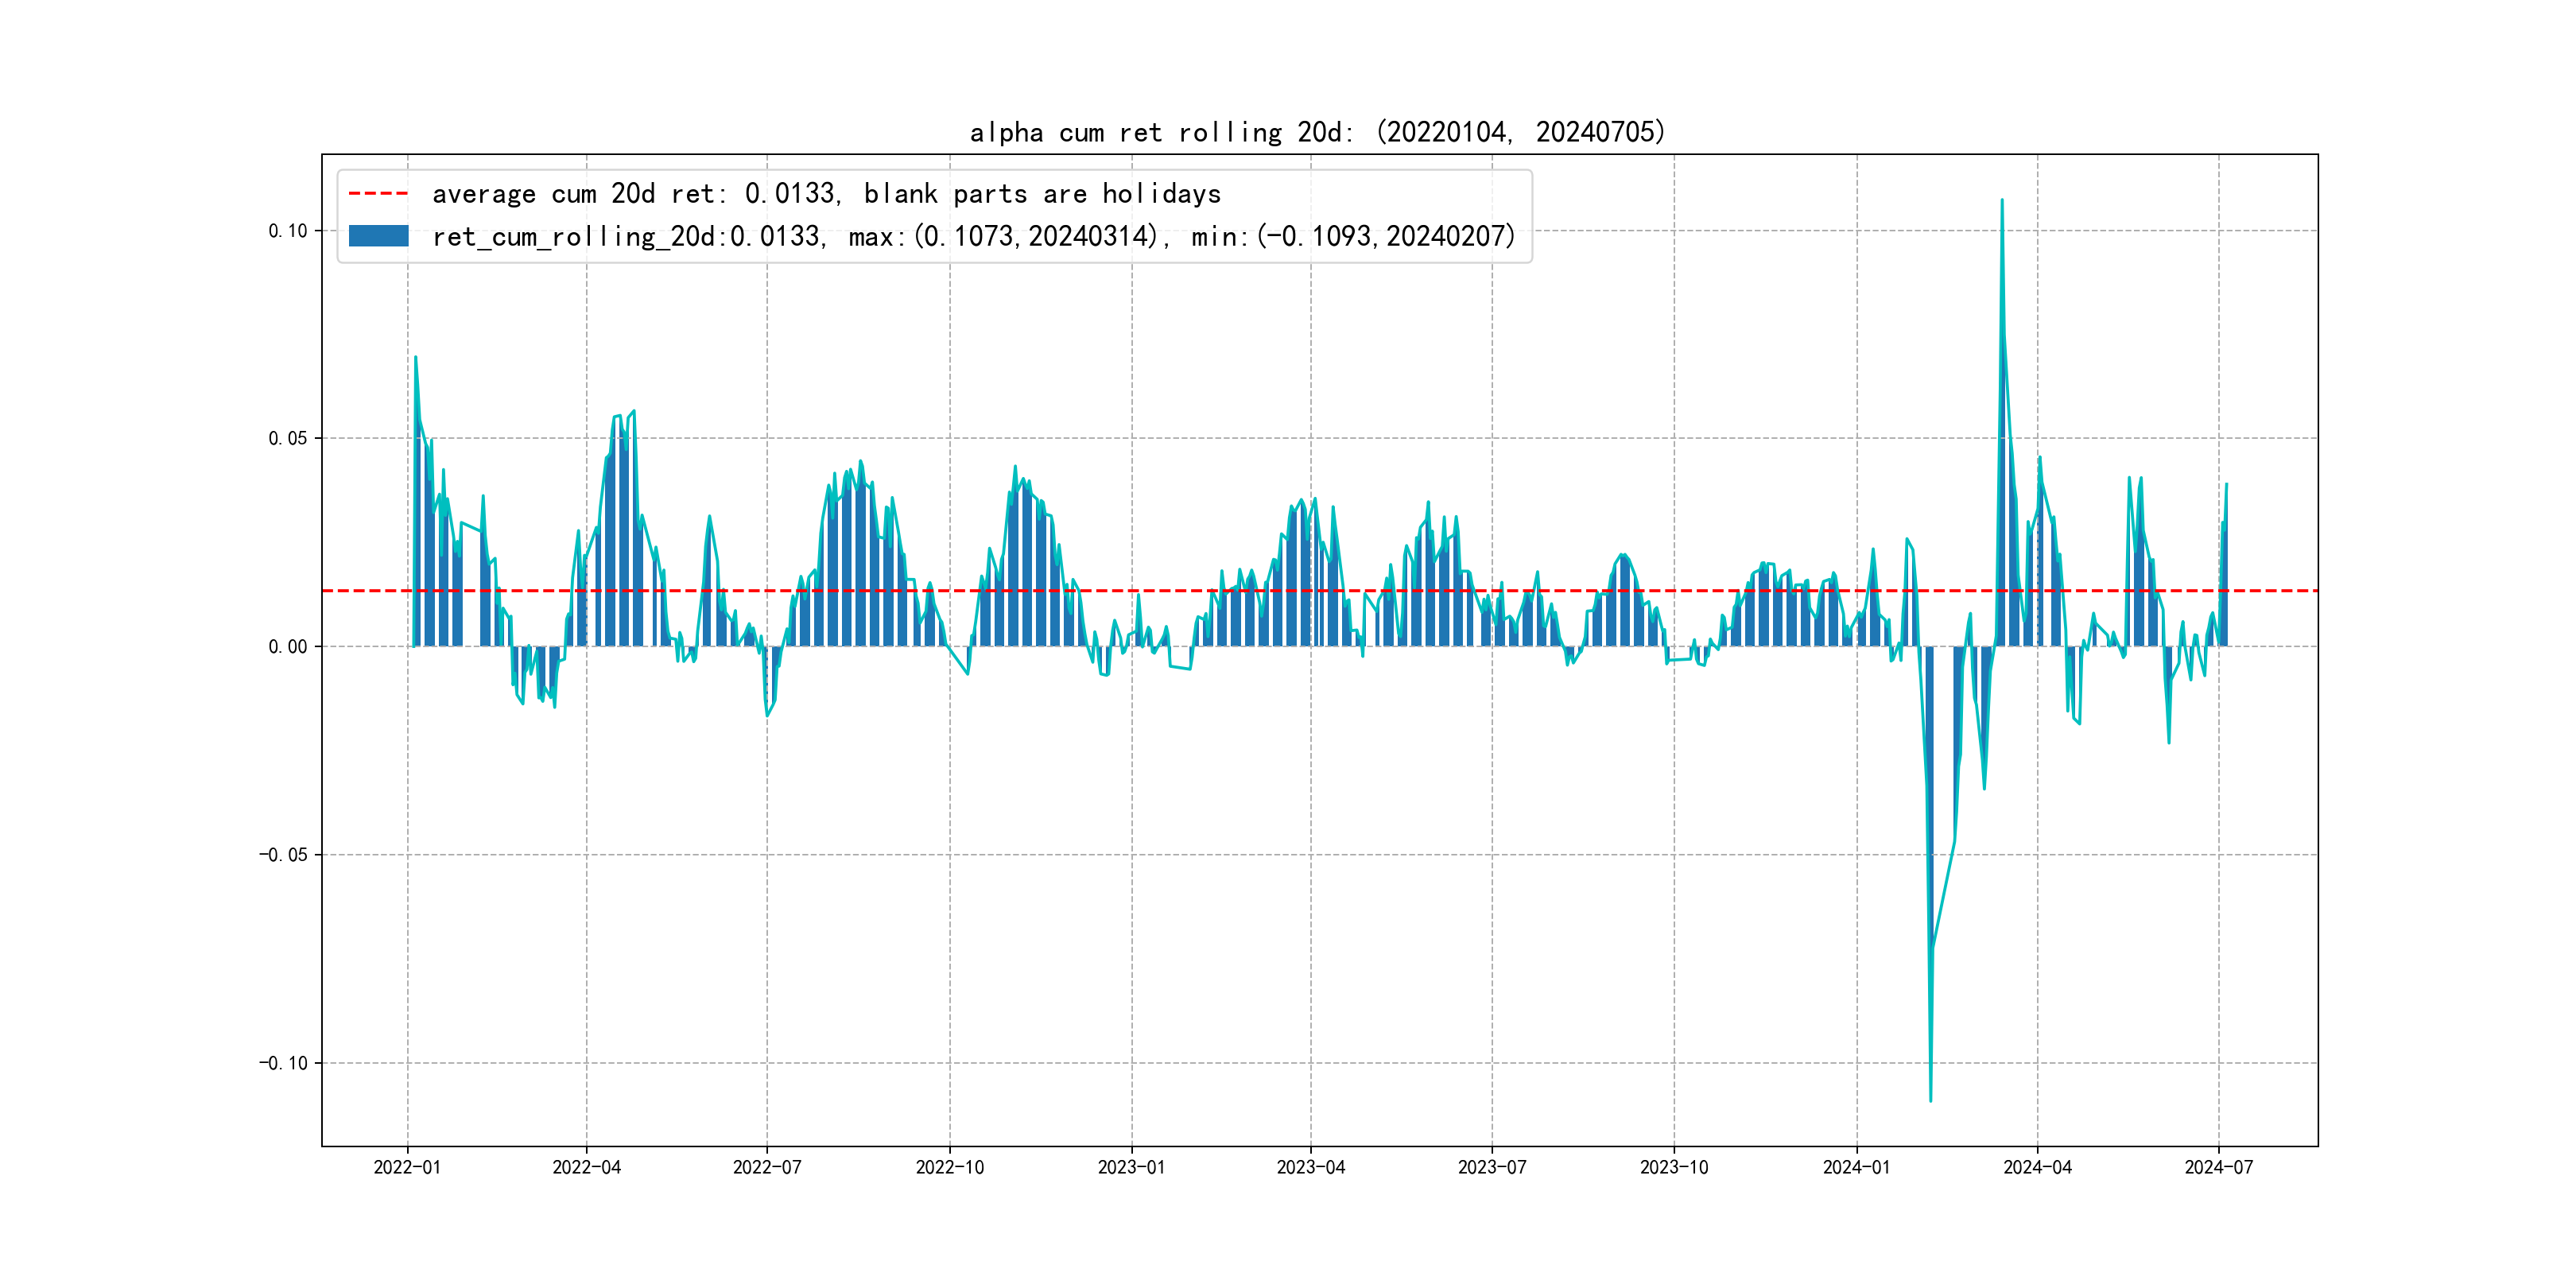This screenshot has height=1288, width=2576.
Task: Click the 2023-01 x-axis tick label
Action: point(1131,1167)
